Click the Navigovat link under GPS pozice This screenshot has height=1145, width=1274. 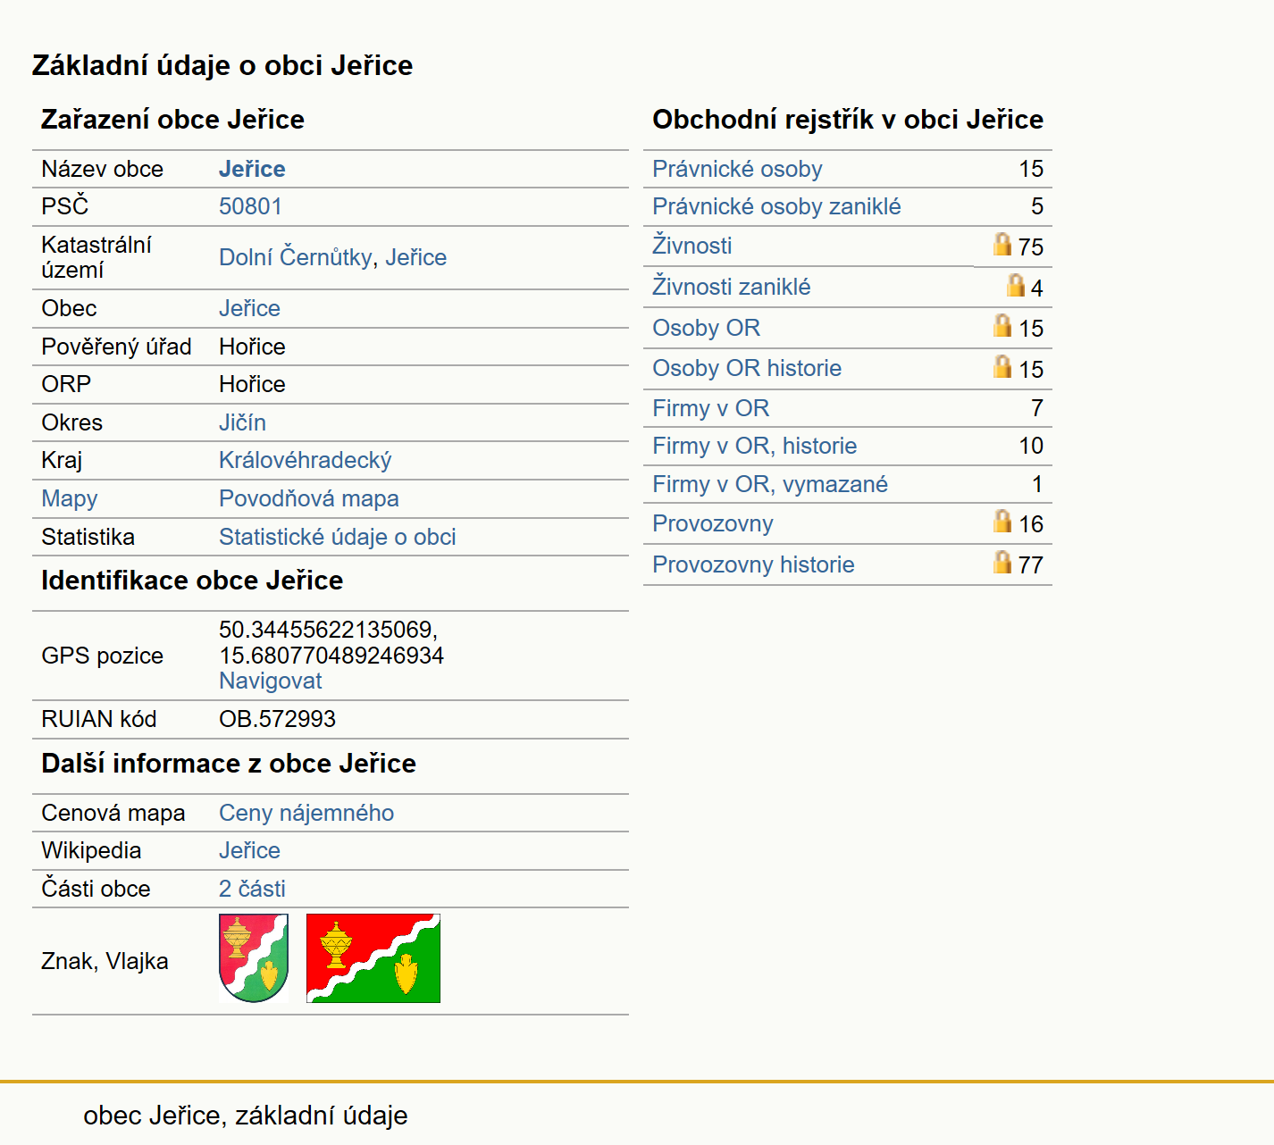pyautogui.click(x=270, y=681)
